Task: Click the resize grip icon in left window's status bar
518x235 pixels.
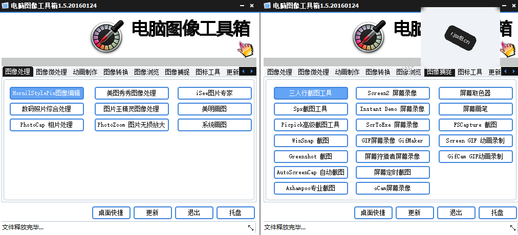Action: [251, 227]
